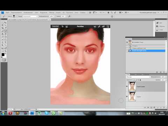
Task: Select the Crop tool
Action: pos(2,28)
